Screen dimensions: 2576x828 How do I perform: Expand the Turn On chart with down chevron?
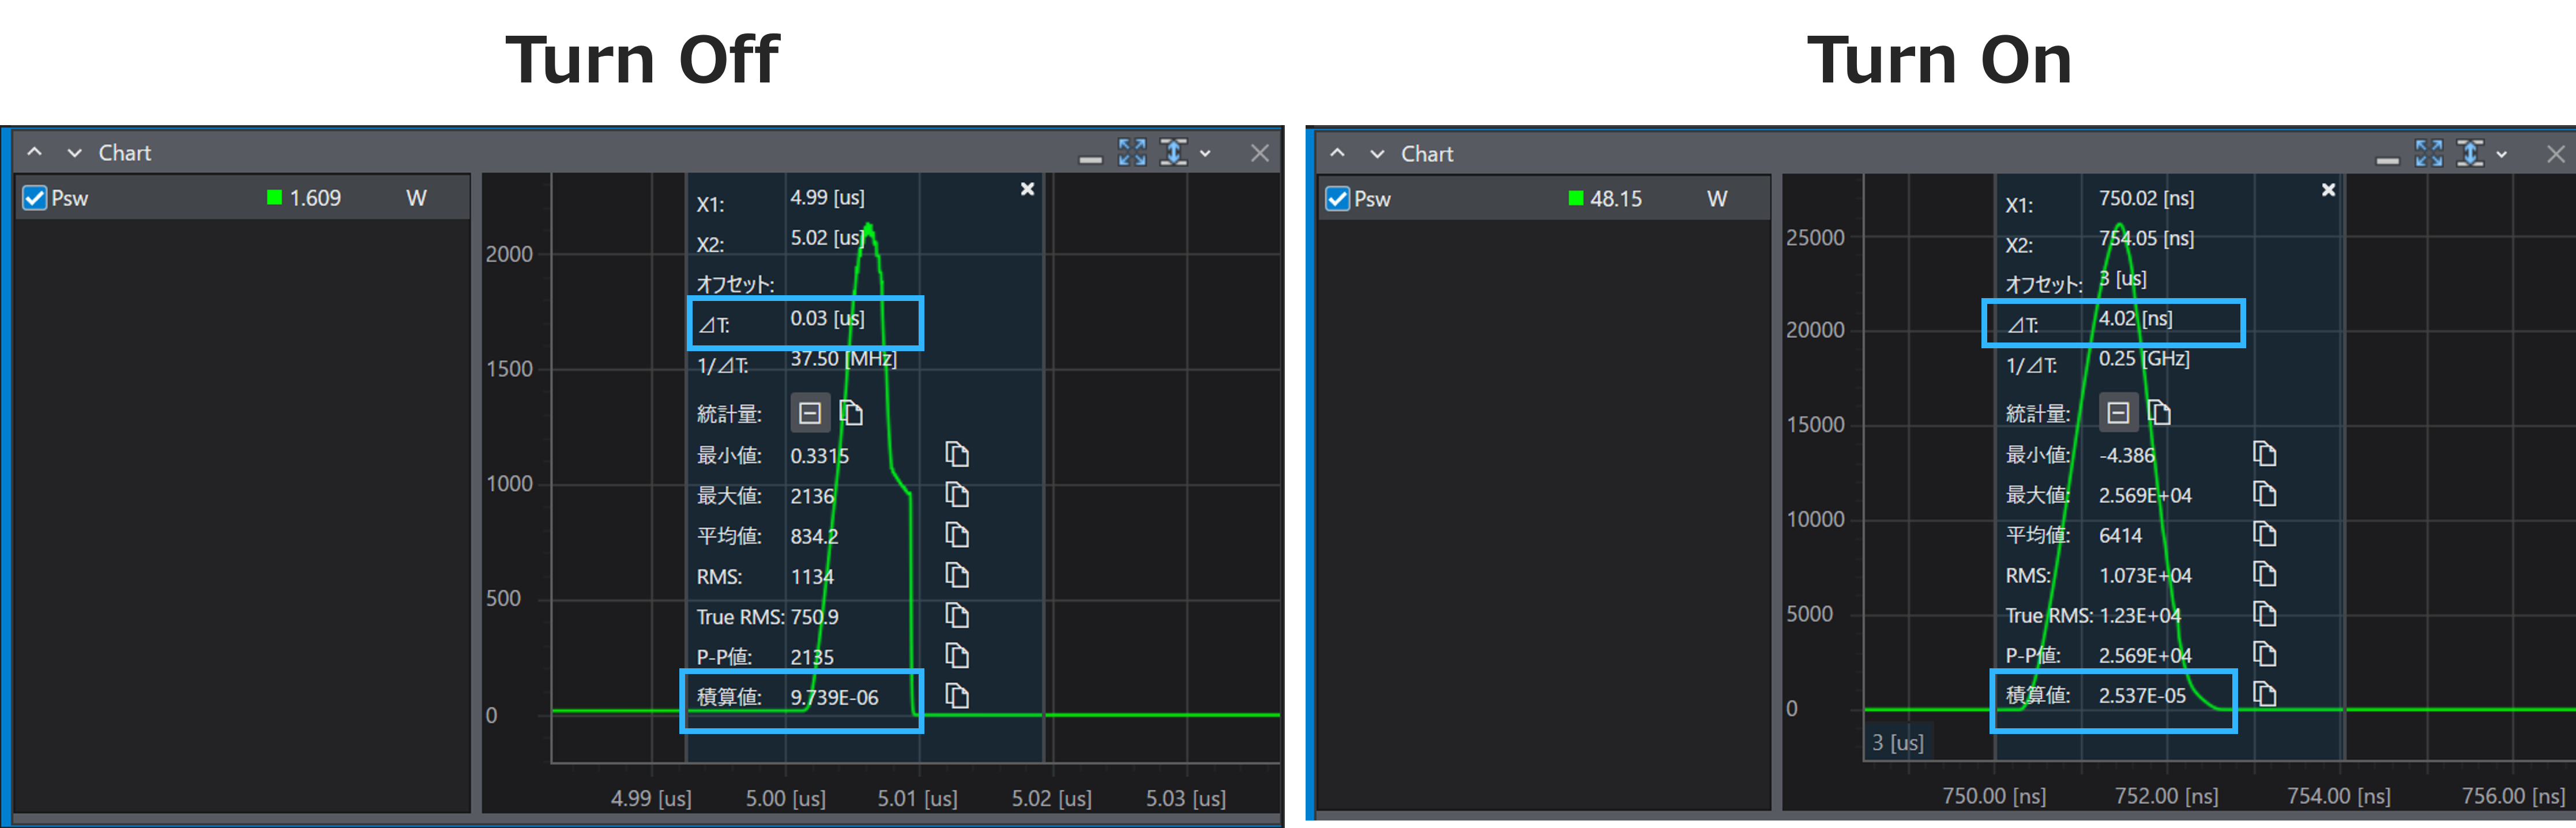(1377, 154)
